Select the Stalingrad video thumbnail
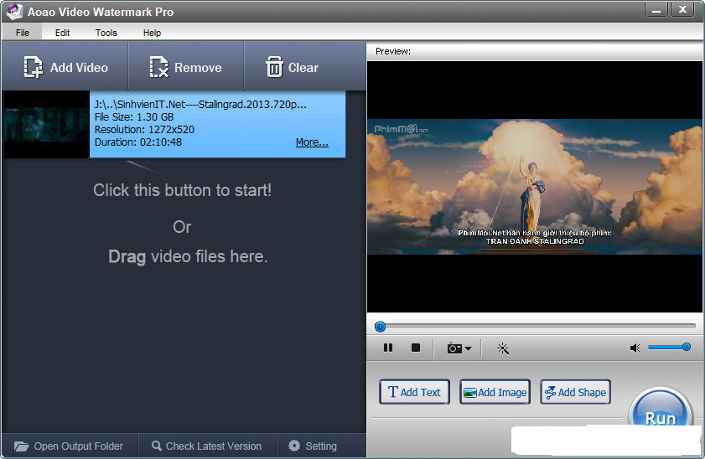This screenshot has height=459, width=705. tap(46, 125)
